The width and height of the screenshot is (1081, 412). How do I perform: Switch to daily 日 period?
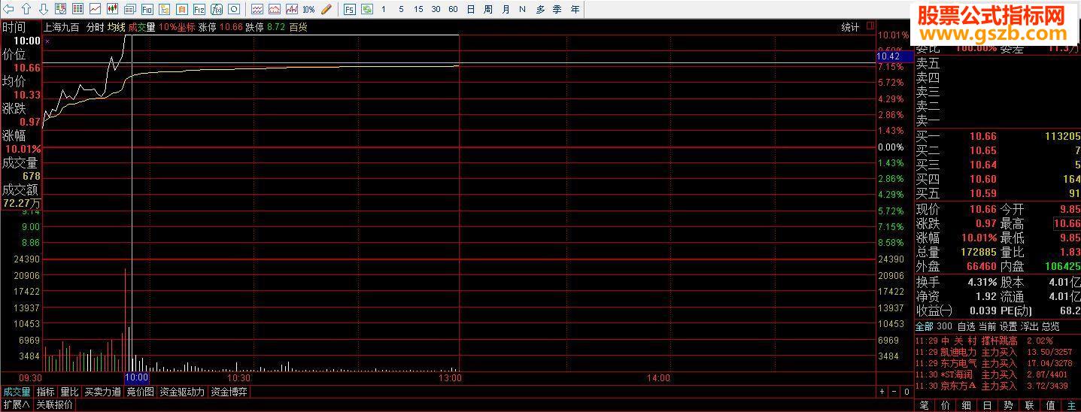[471, 9]
